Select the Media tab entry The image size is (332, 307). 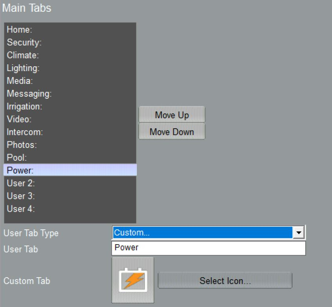[70, 81]
